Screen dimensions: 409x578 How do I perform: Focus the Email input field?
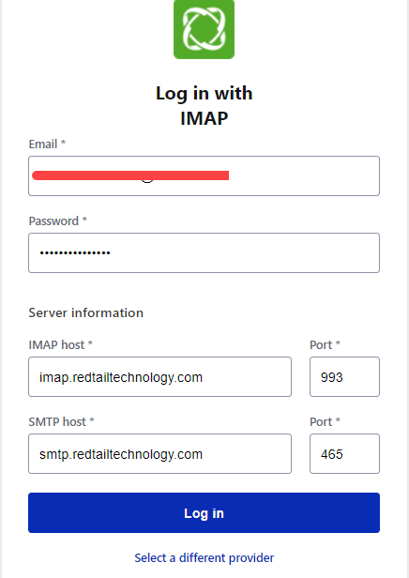[204, 175]
